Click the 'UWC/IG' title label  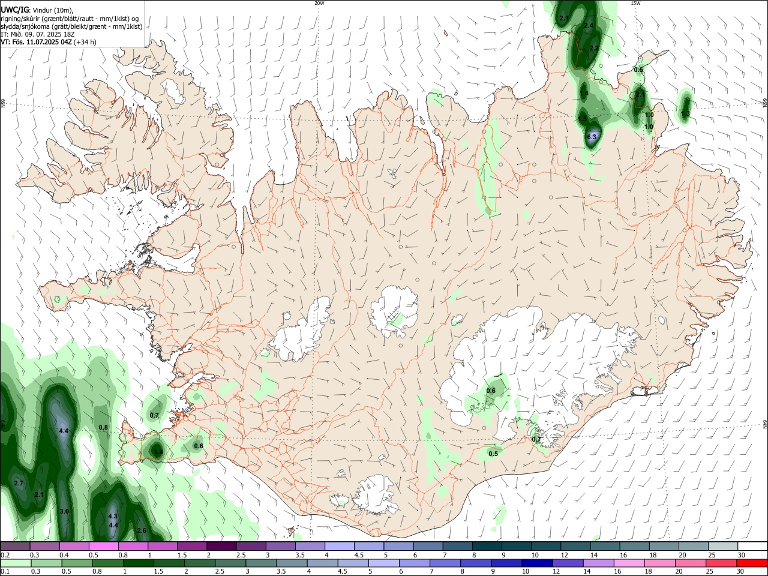14,10
